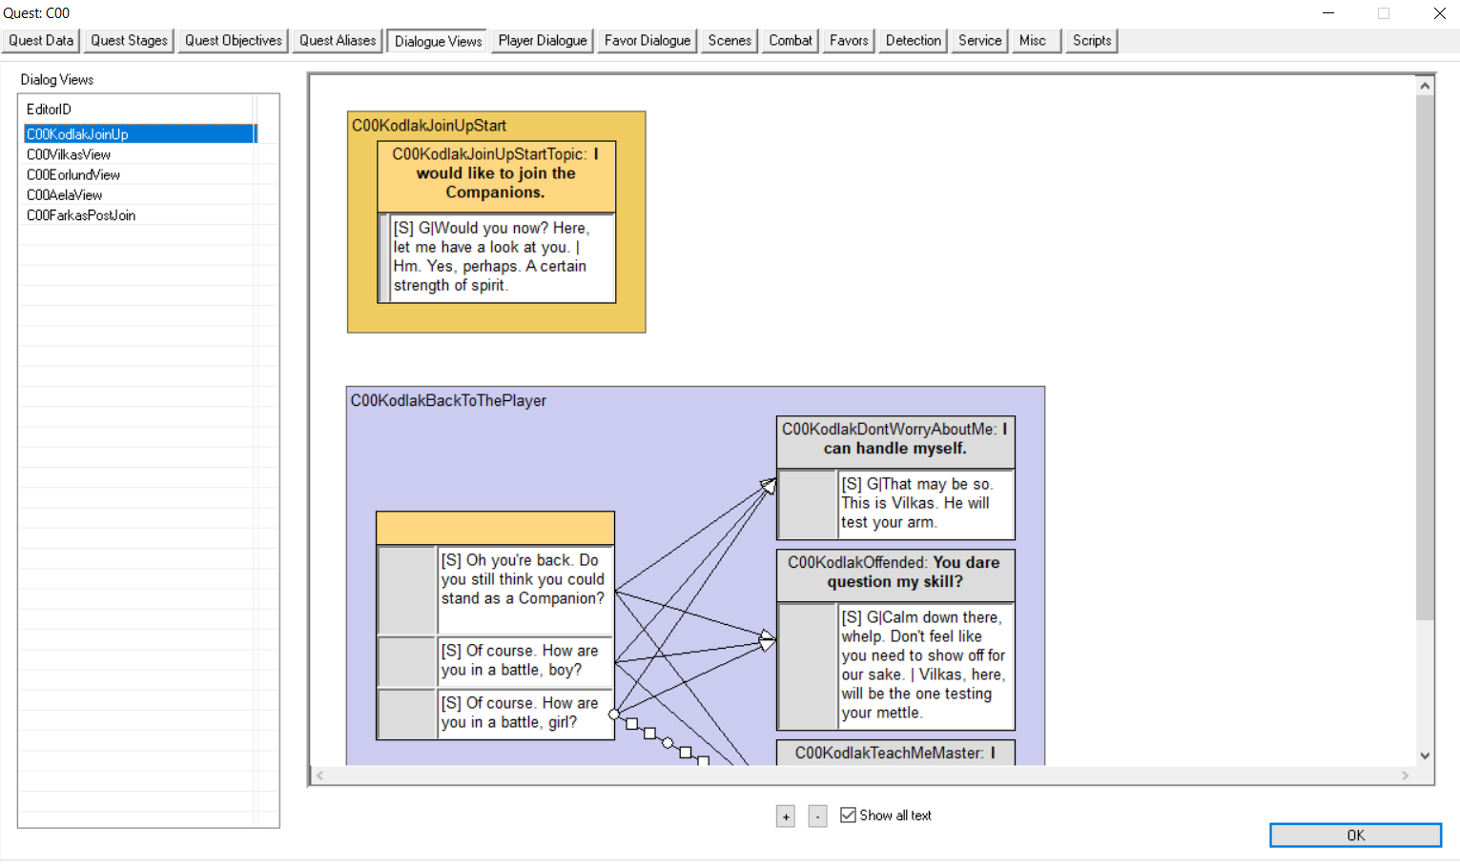This screenshot has width=1460, height=866.
Task: Select C00EorlundView in the list
Action: [x=73, y=175]
